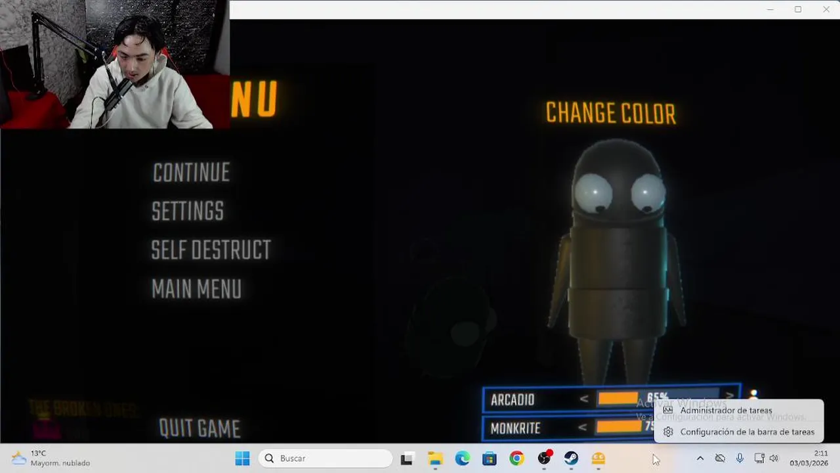Open File Explorer from the taskbar
Screen dimensions: 840x473
[435, 459]
